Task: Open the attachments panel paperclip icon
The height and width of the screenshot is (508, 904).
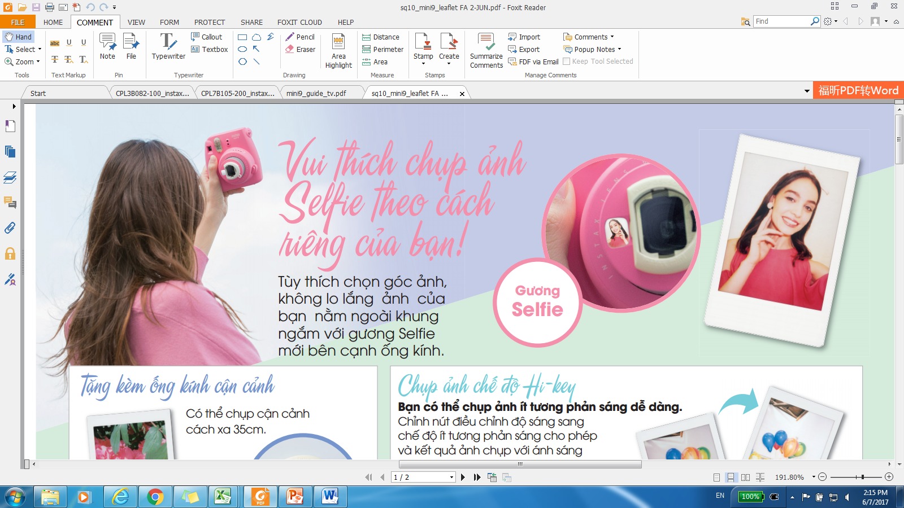Action: pyautogui.click(x=10, y=228)
